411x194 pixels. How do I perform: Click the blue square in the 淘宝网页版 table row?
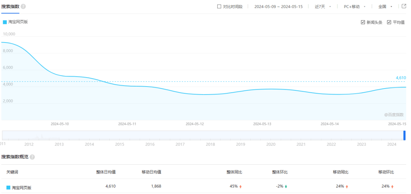(8, 188)
